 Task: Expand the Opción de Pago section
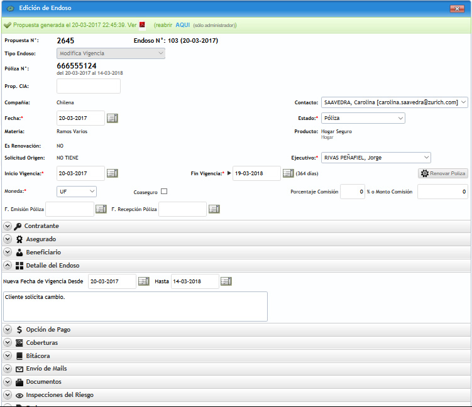(x=8, y=329)
